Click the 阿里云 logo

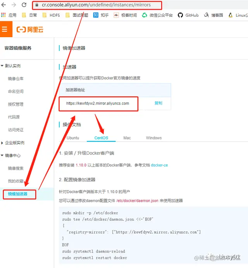pos(30,29)
